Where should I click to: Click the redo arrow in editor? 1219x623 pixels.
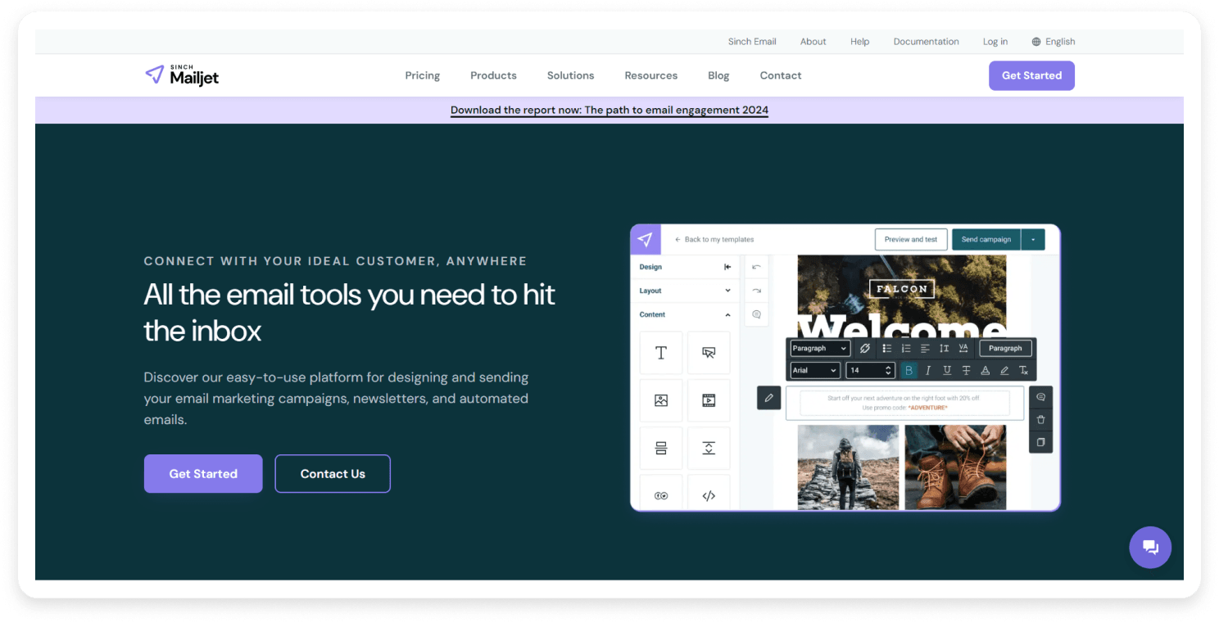click(x=756, y=291)
